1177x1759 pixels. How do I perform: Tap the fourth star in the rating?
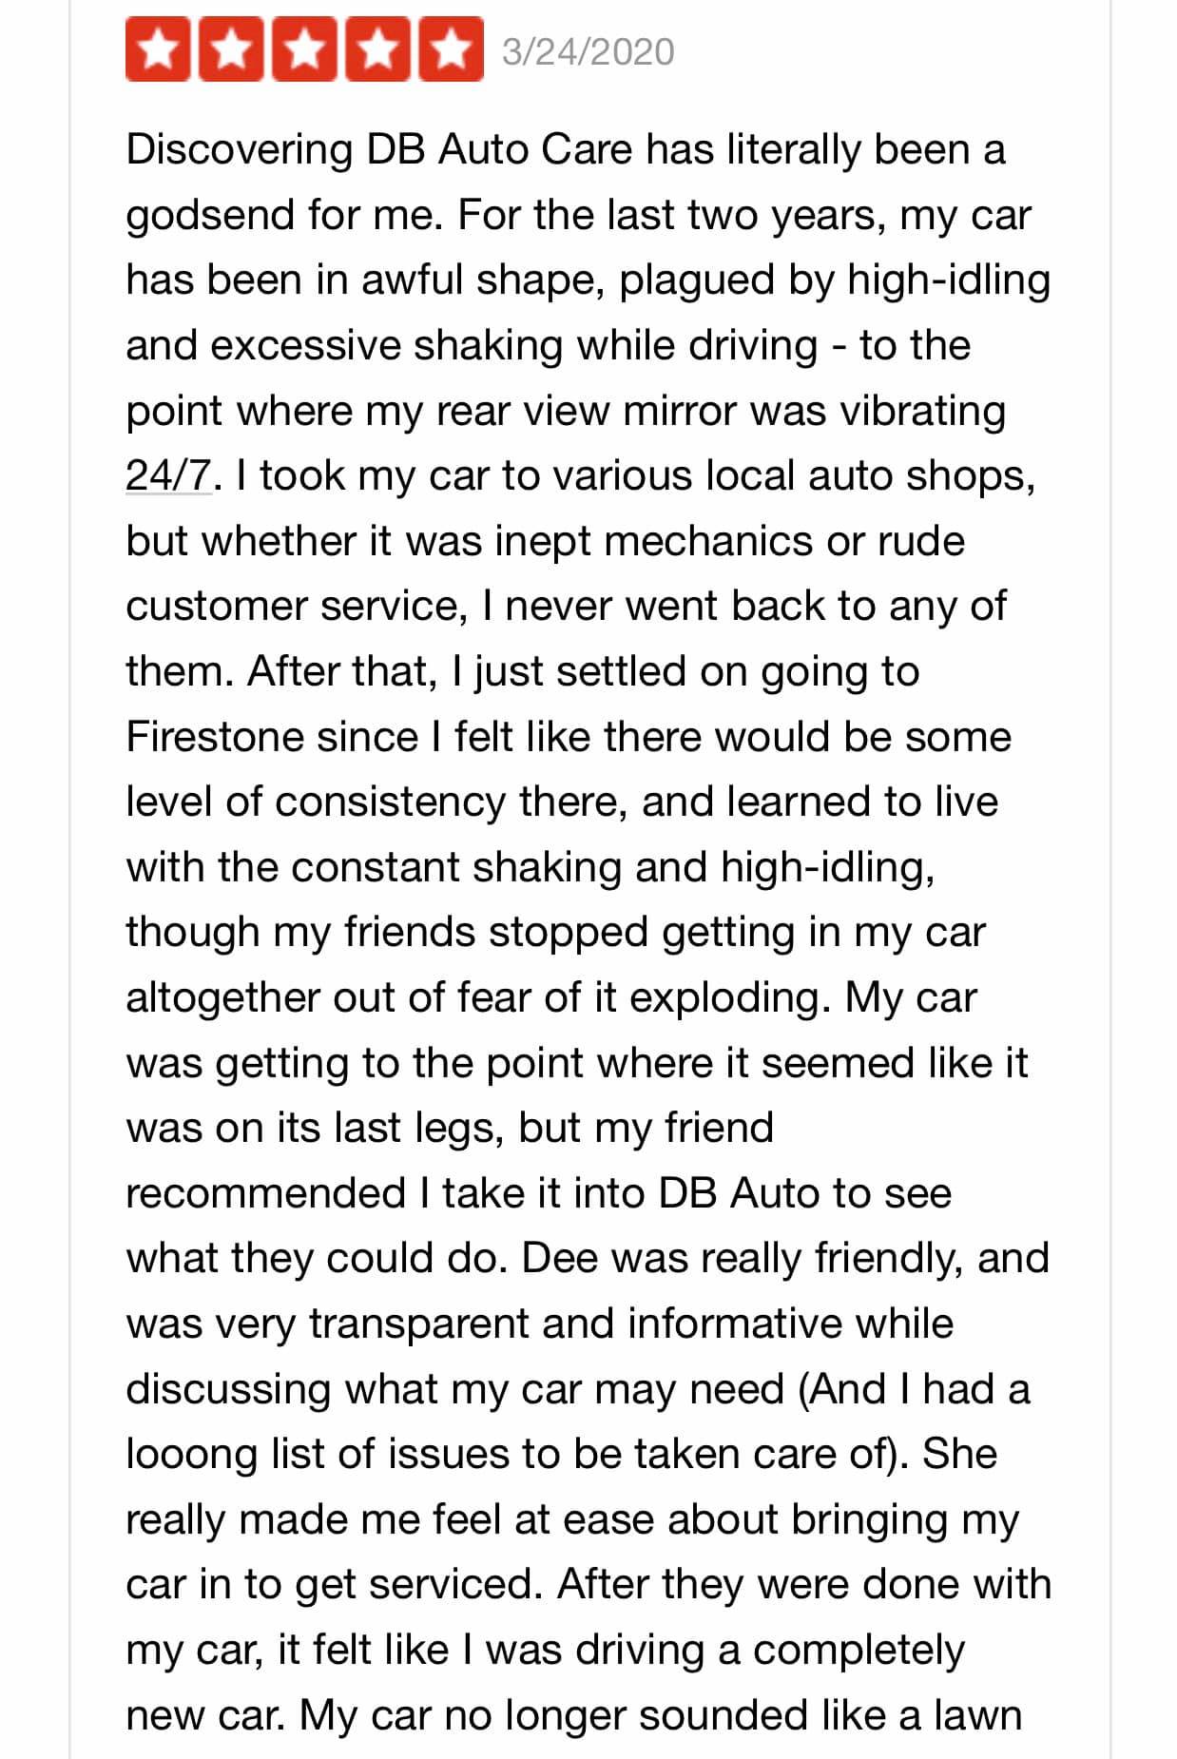pos(377,51)
